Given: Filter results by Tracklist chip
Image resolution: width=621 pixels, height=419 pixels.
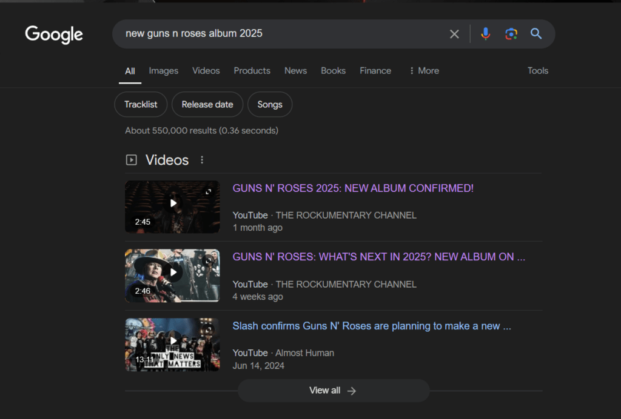Looking at the screenshot, I should pos(141,104).
